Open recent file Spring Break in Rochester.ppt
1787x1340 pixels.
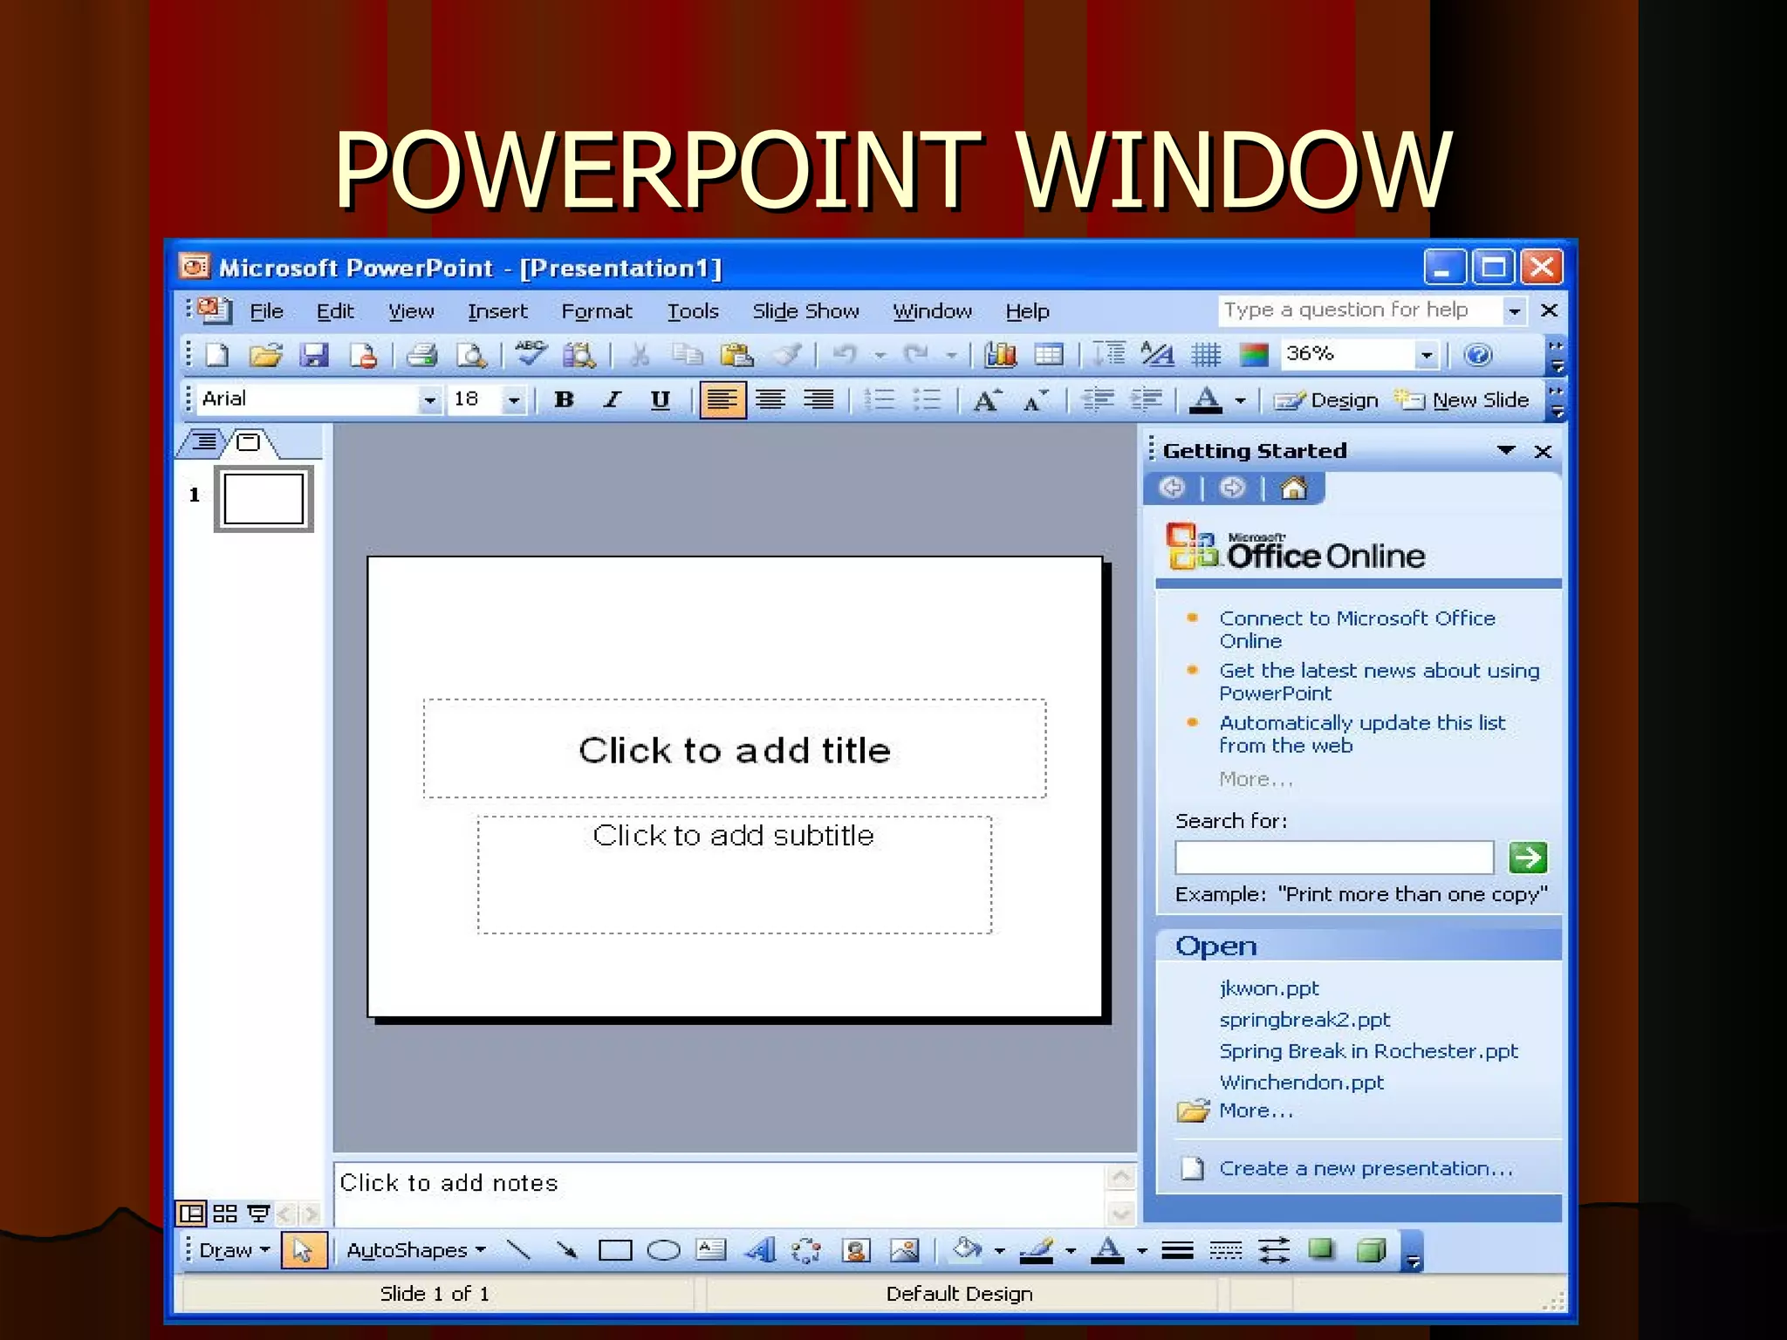pyautogui.click(x=1368, y=1051)
